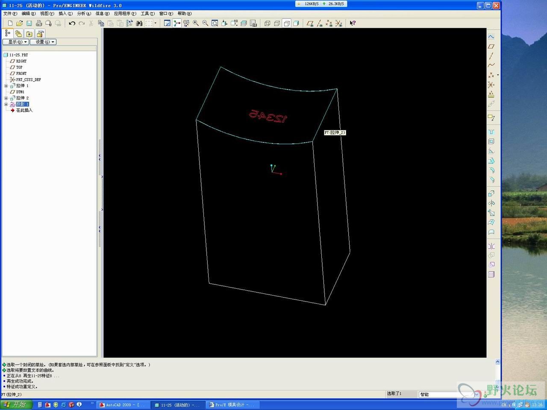Open the selection box dropdown arrow

tap(155, 23)
